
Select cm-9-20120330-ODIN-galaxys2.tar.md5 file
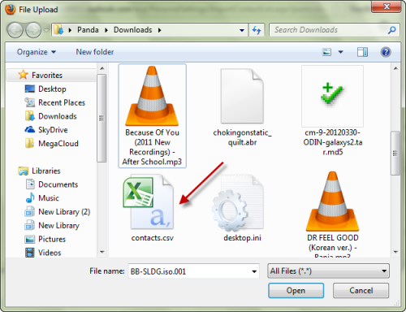pos(332,110)
